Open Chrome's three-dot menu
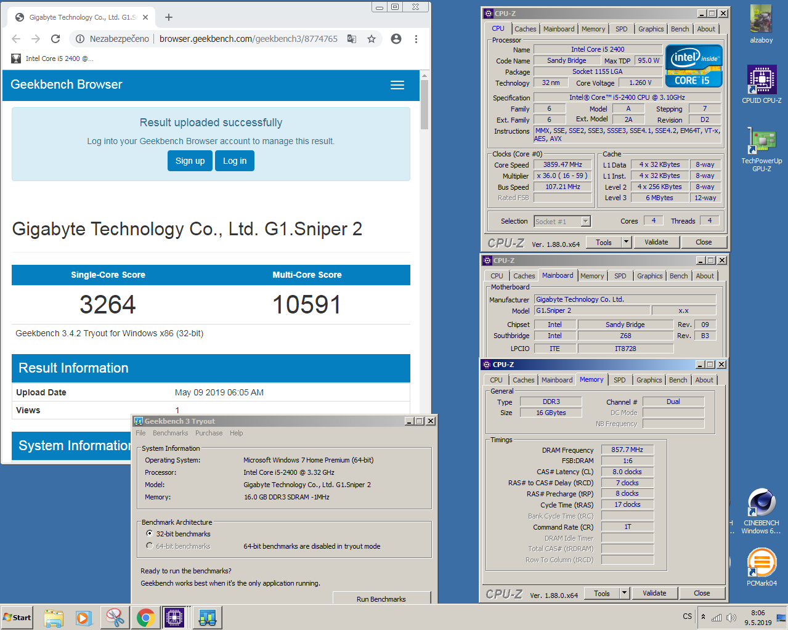788x630 pixels. pos(416,39)
